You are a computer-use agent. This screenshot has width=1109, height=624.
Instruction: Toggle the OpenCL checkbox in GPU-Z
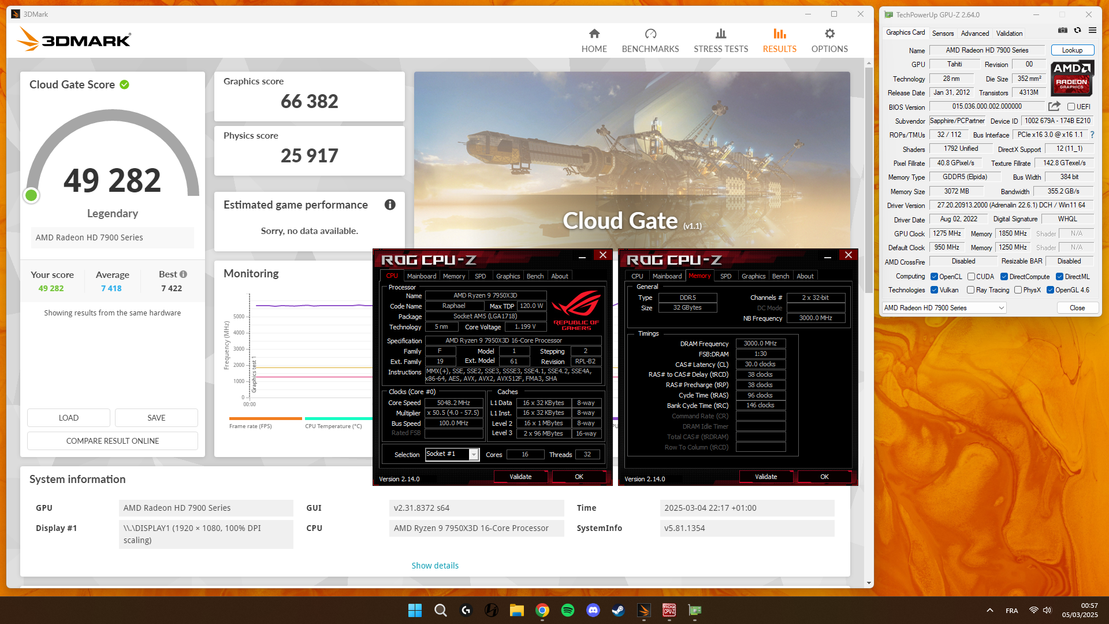click(934, 277)
